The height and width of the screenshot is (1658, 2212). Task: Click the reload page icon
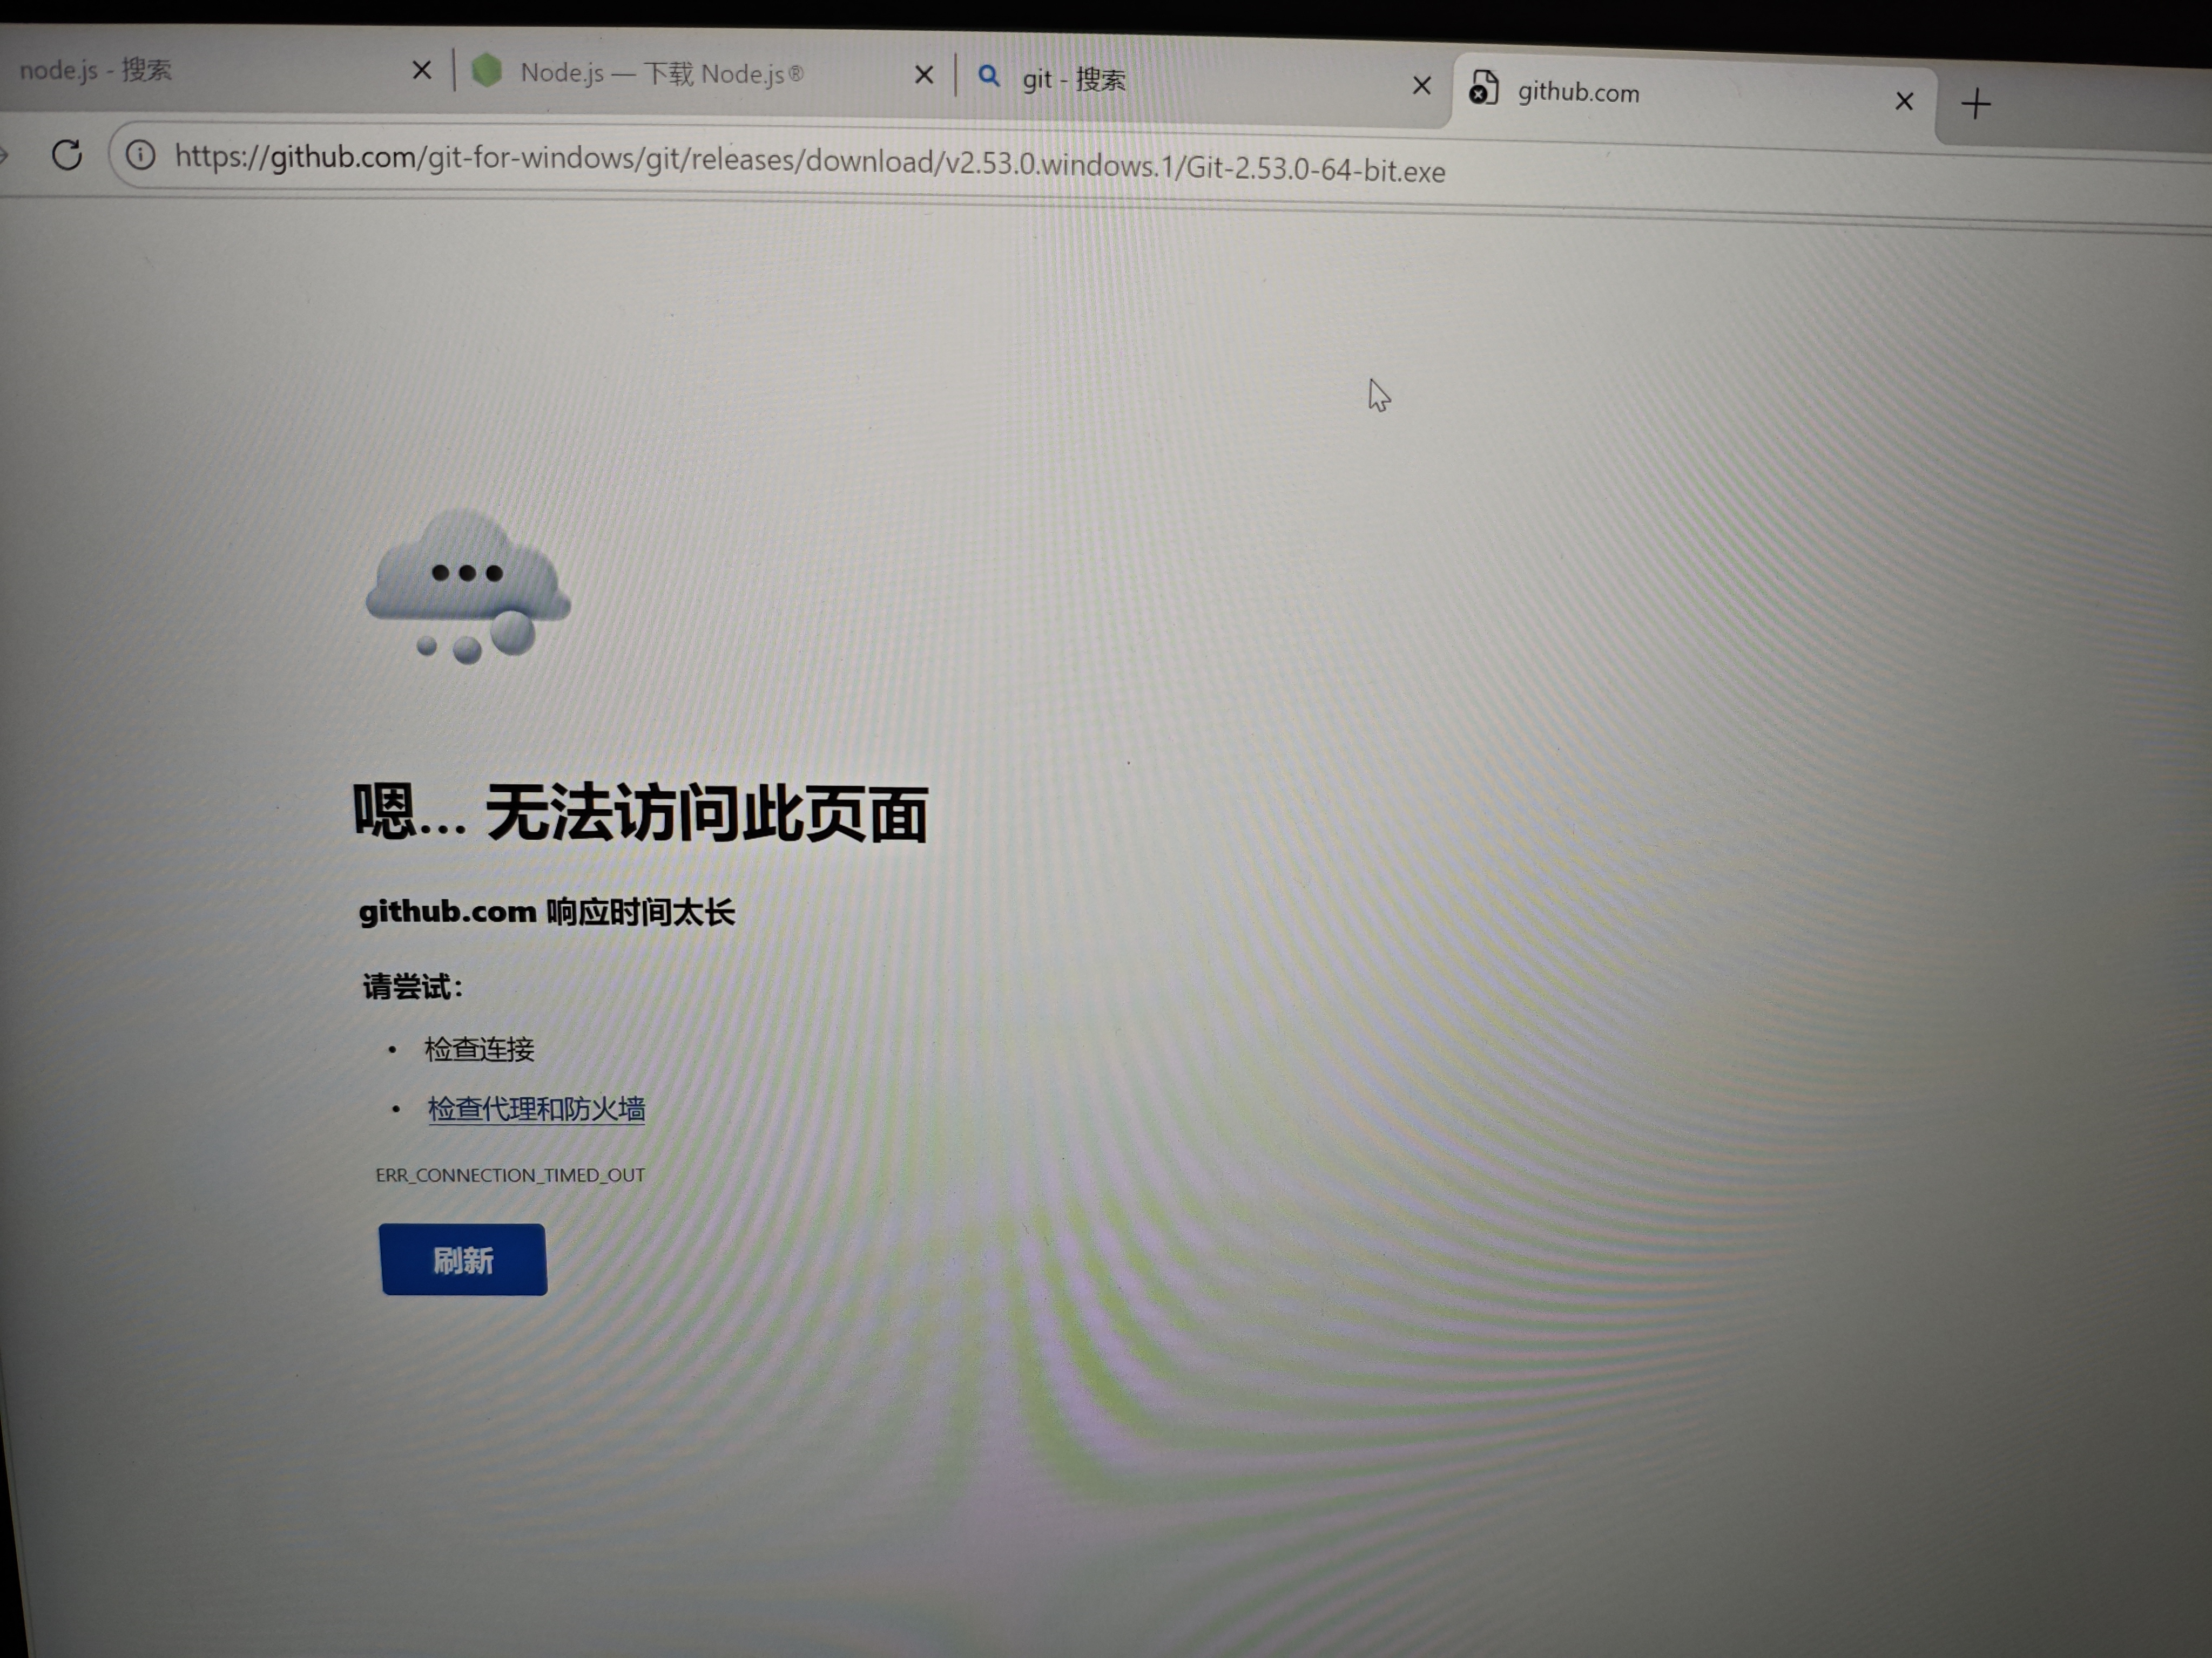tap(67, 155)
